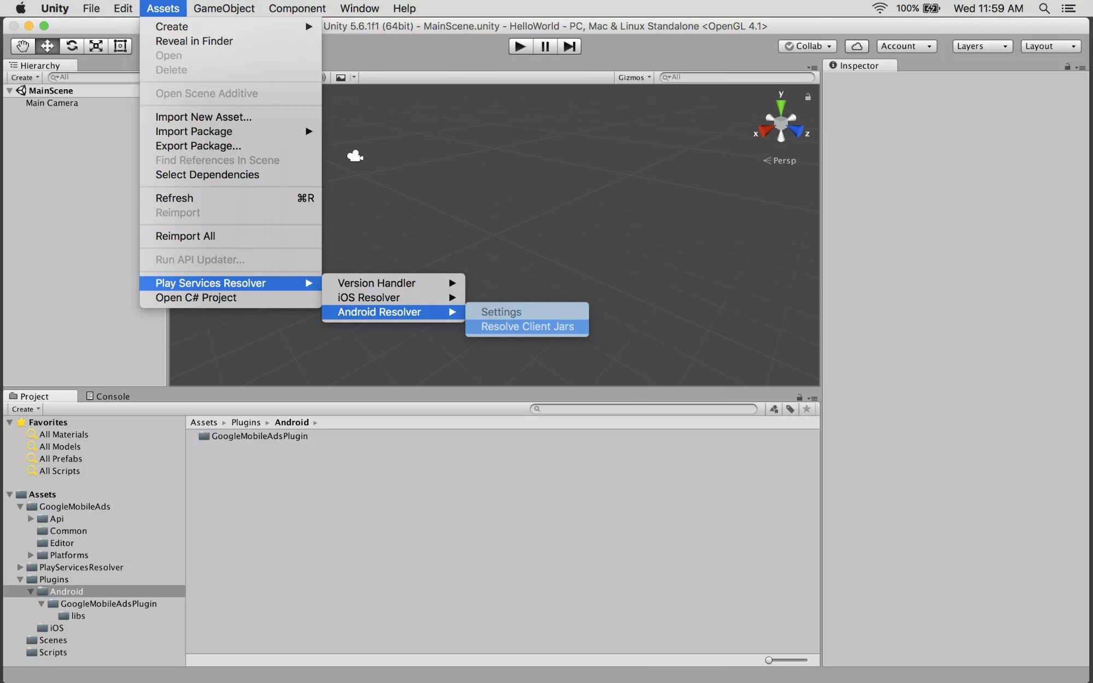This screenshot has height=683, width=1093.
Task: Select the Hierarchy tab
Action: point(40,66)
